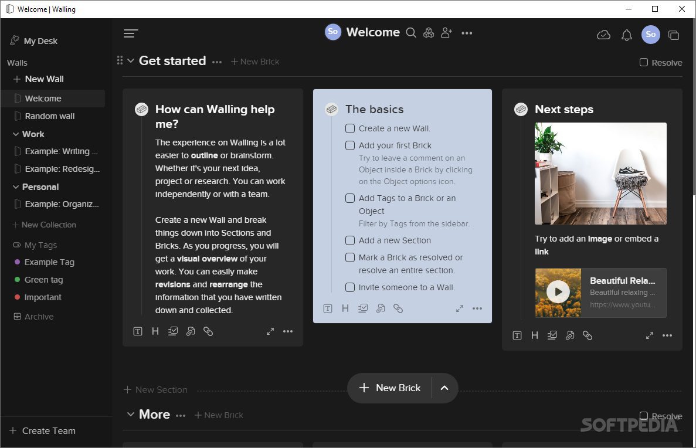Screen dimensions: 696x448
Task: Expand The basics brick fullscreen
Action: (x=460, y=308)
